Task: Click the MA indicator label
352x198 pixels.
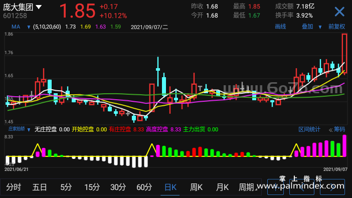Action: 16,27
